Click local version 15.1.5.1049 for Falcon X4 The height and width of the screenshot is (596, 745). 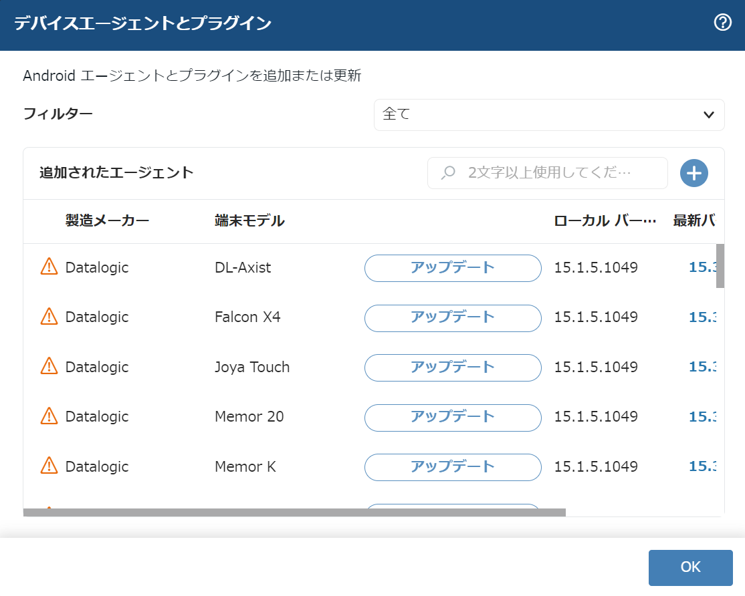(x=596, y=317)
